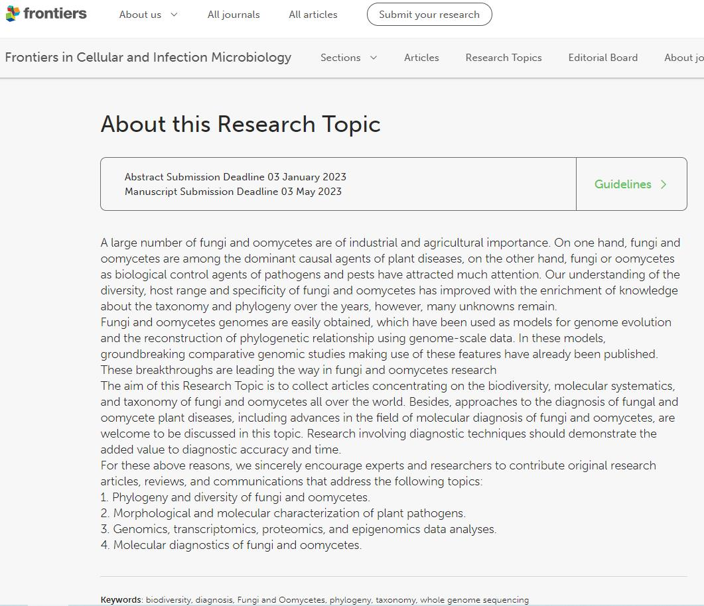Click the arrow icon beside Guidelines

coord(663,184)
